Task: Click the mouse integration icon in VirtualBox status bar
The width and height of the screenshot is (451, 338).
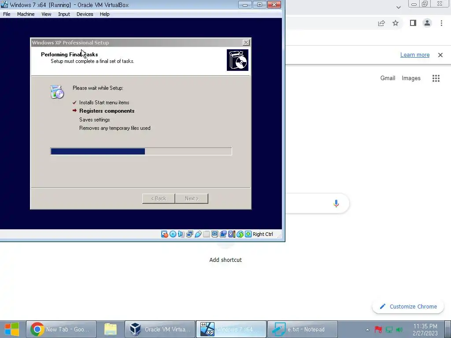Action: coord(240,234)
